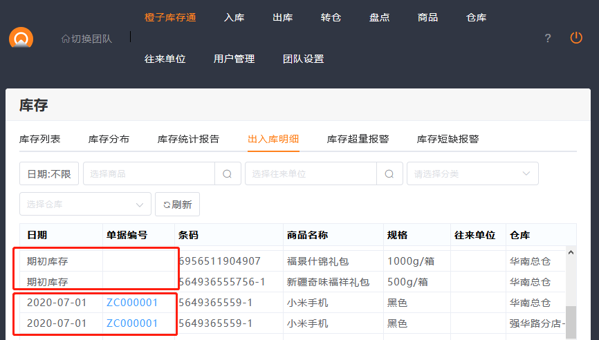Click the 选择往来单位 input field
599x340 pixels.
[x=311, y=174]
